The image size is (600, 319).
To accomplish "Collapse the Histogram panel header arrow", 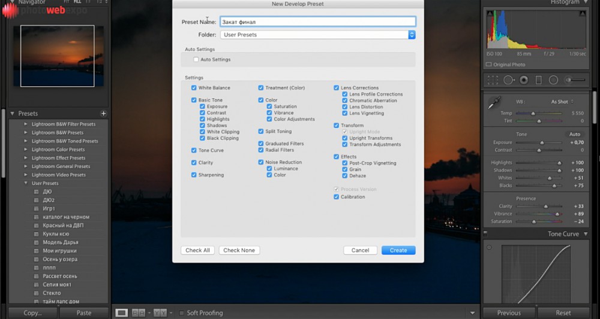I will (586, 2).
